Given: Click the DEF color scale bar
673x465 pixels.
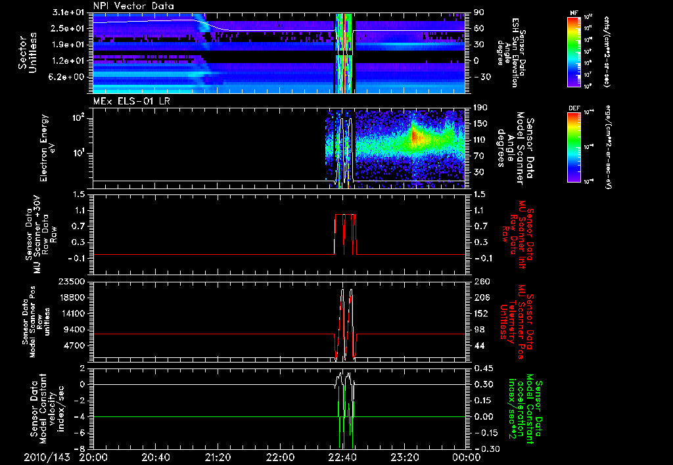Looking at the screenshot, I should 574,147.
